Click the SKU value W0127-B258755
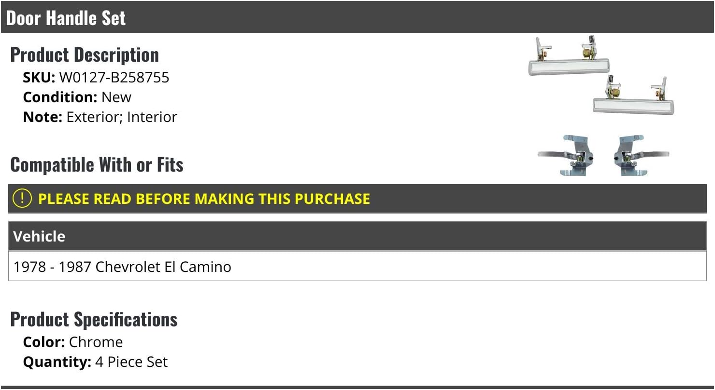 114,78
